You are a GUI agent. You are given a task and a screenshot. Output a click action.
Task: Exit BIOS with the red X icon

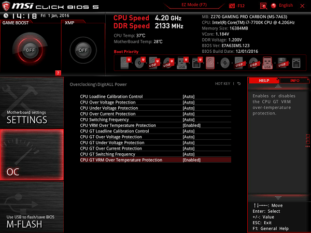click(x=302, y=6)
